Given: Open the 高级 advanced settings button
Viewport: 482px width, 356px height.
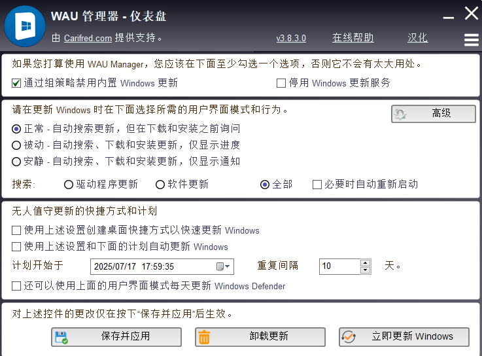Looking at the screenshot, I should click(x=434, y=114).
